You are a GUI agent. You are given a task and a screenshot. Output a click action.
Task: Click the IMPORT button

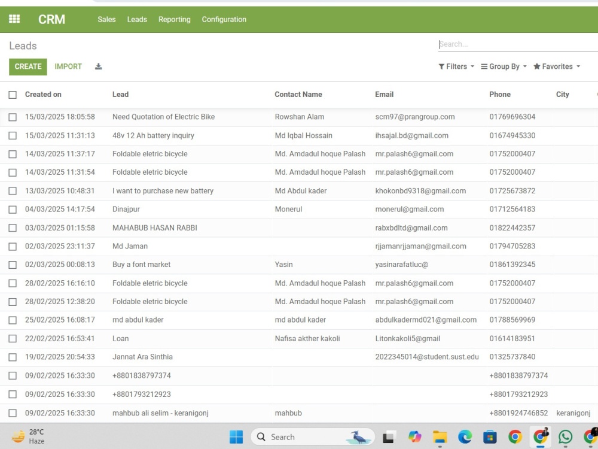pyautogui.click(x=68, y=66)
